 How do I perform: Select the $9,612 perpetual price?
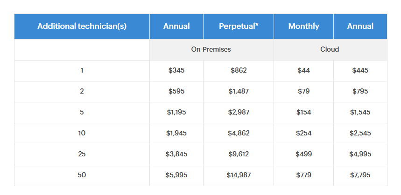pyautogui.click(x=239, y=155)
